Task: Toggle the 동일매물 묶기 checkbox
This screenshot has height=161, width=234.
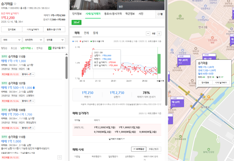Action: [x=50, y=48]
